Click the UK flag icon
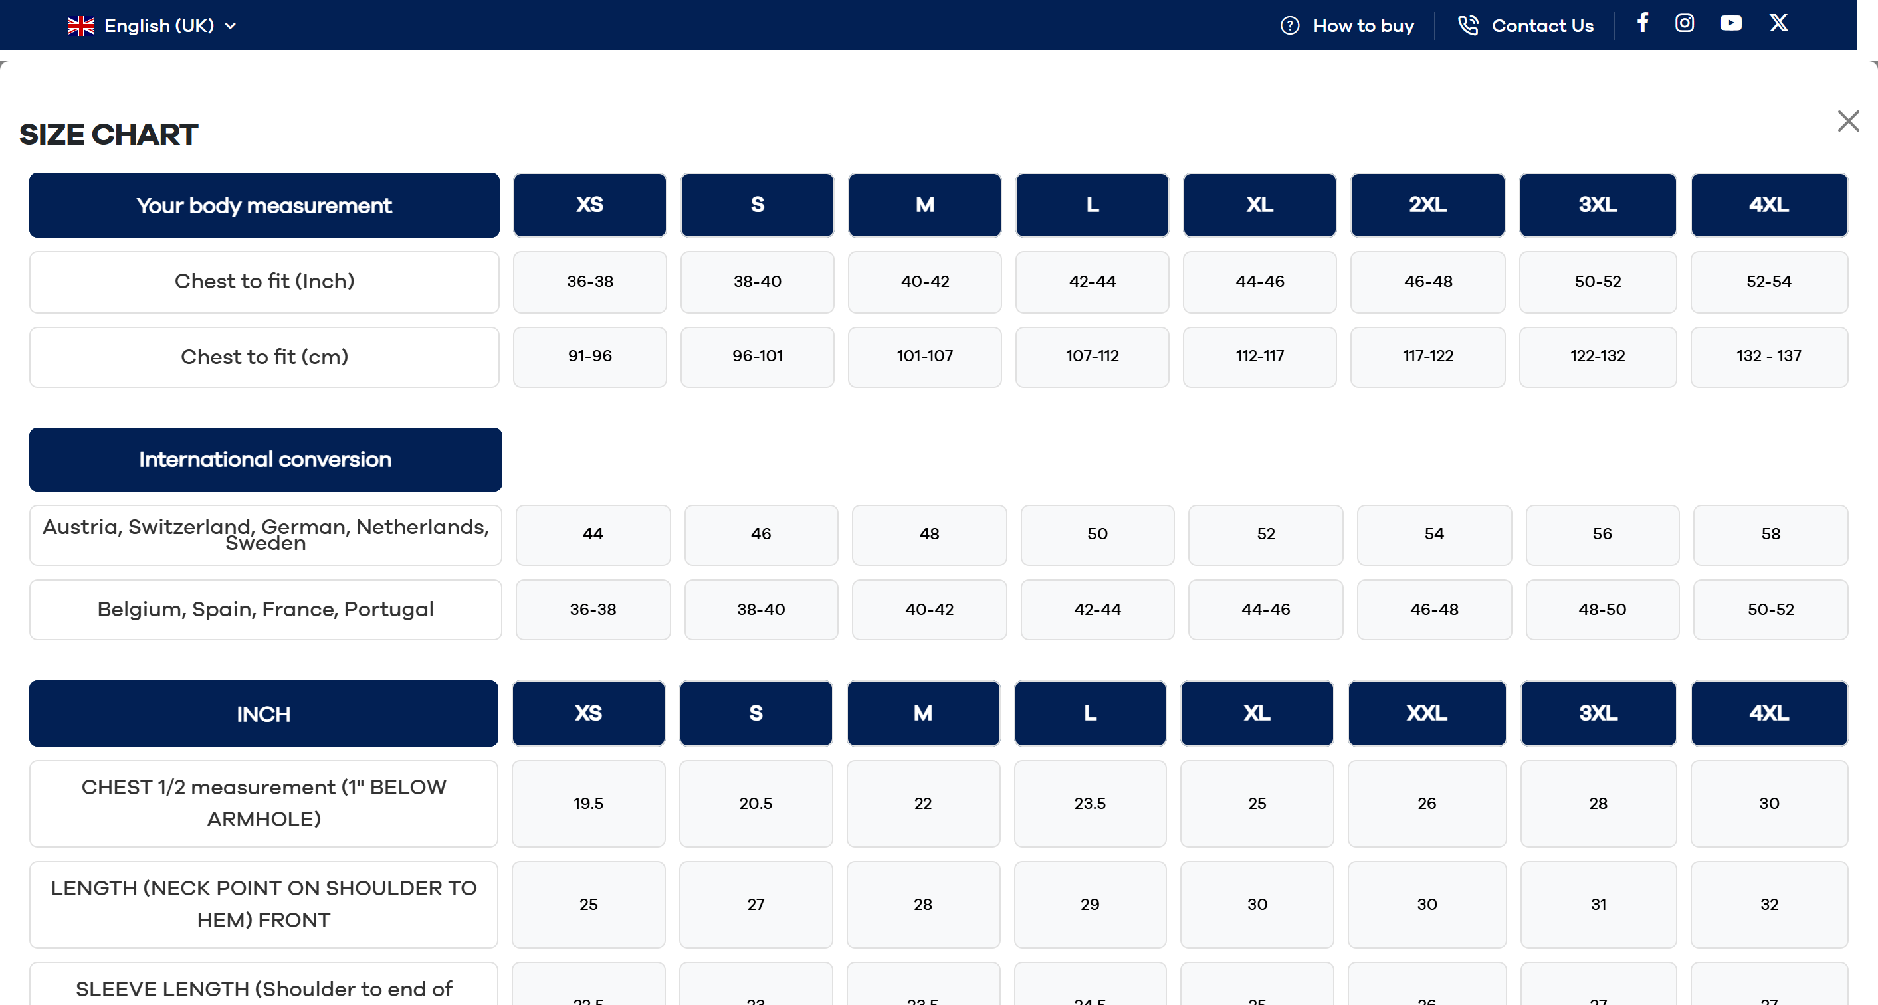The image size is (1878, 1005). [x=81, y=25]
